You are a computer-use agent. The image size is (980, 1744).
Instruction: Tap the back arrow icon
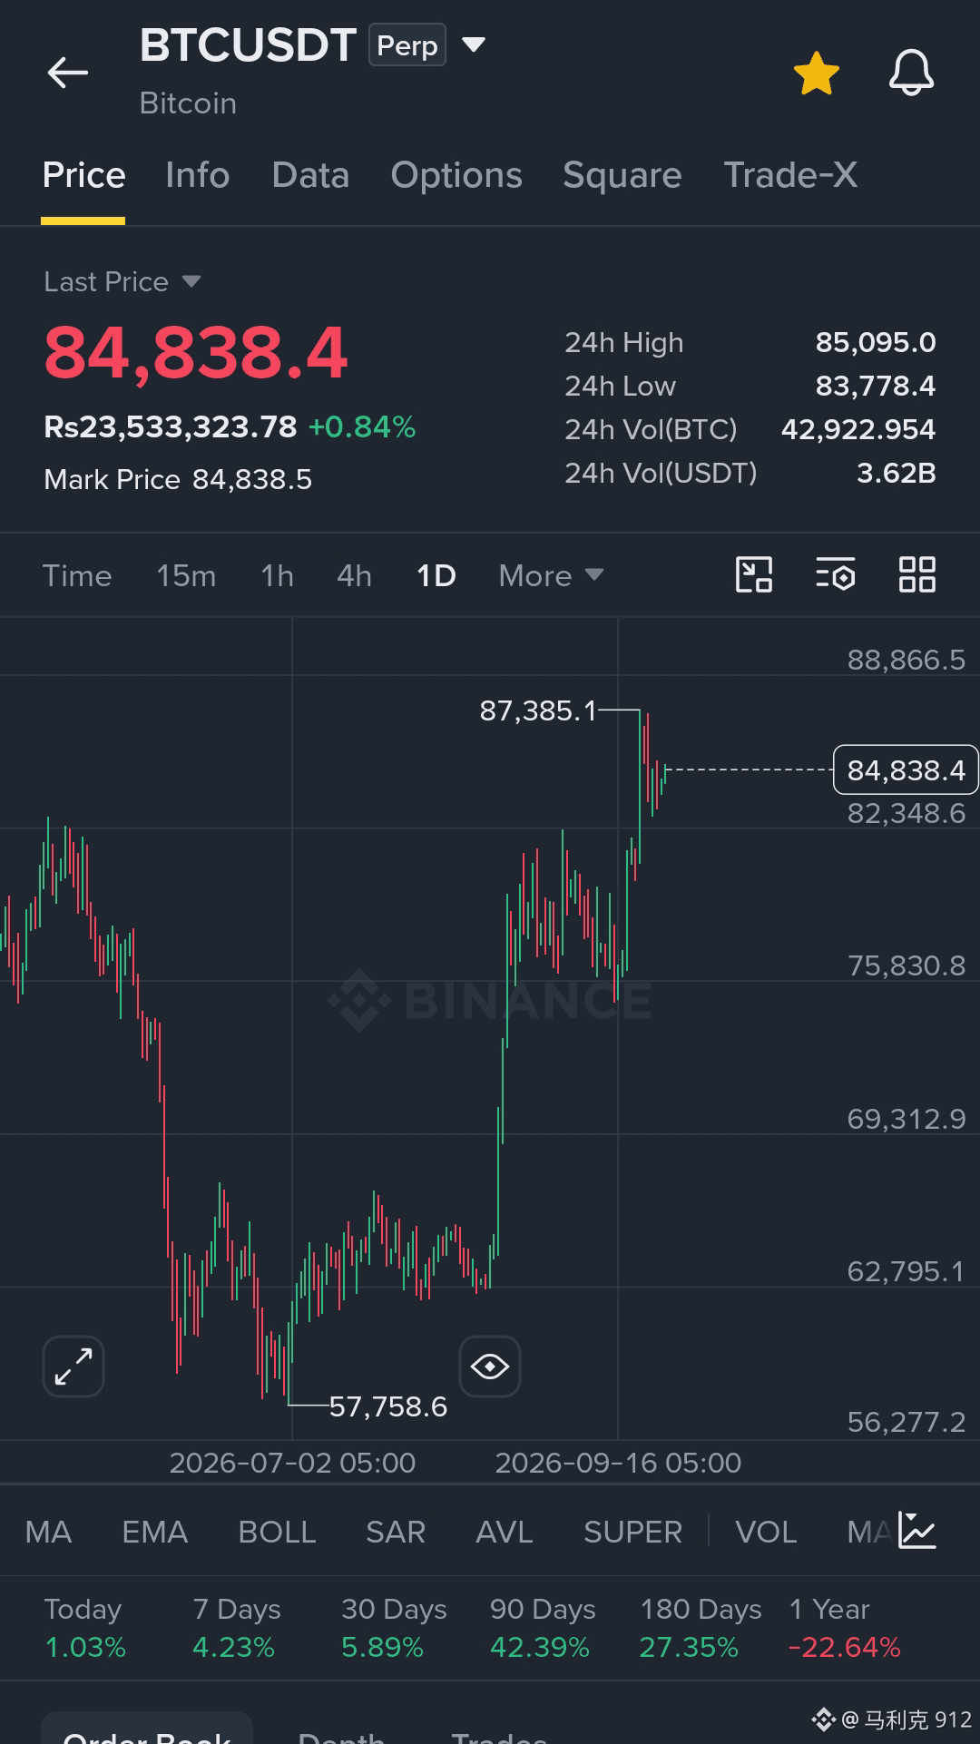(68, 73)
